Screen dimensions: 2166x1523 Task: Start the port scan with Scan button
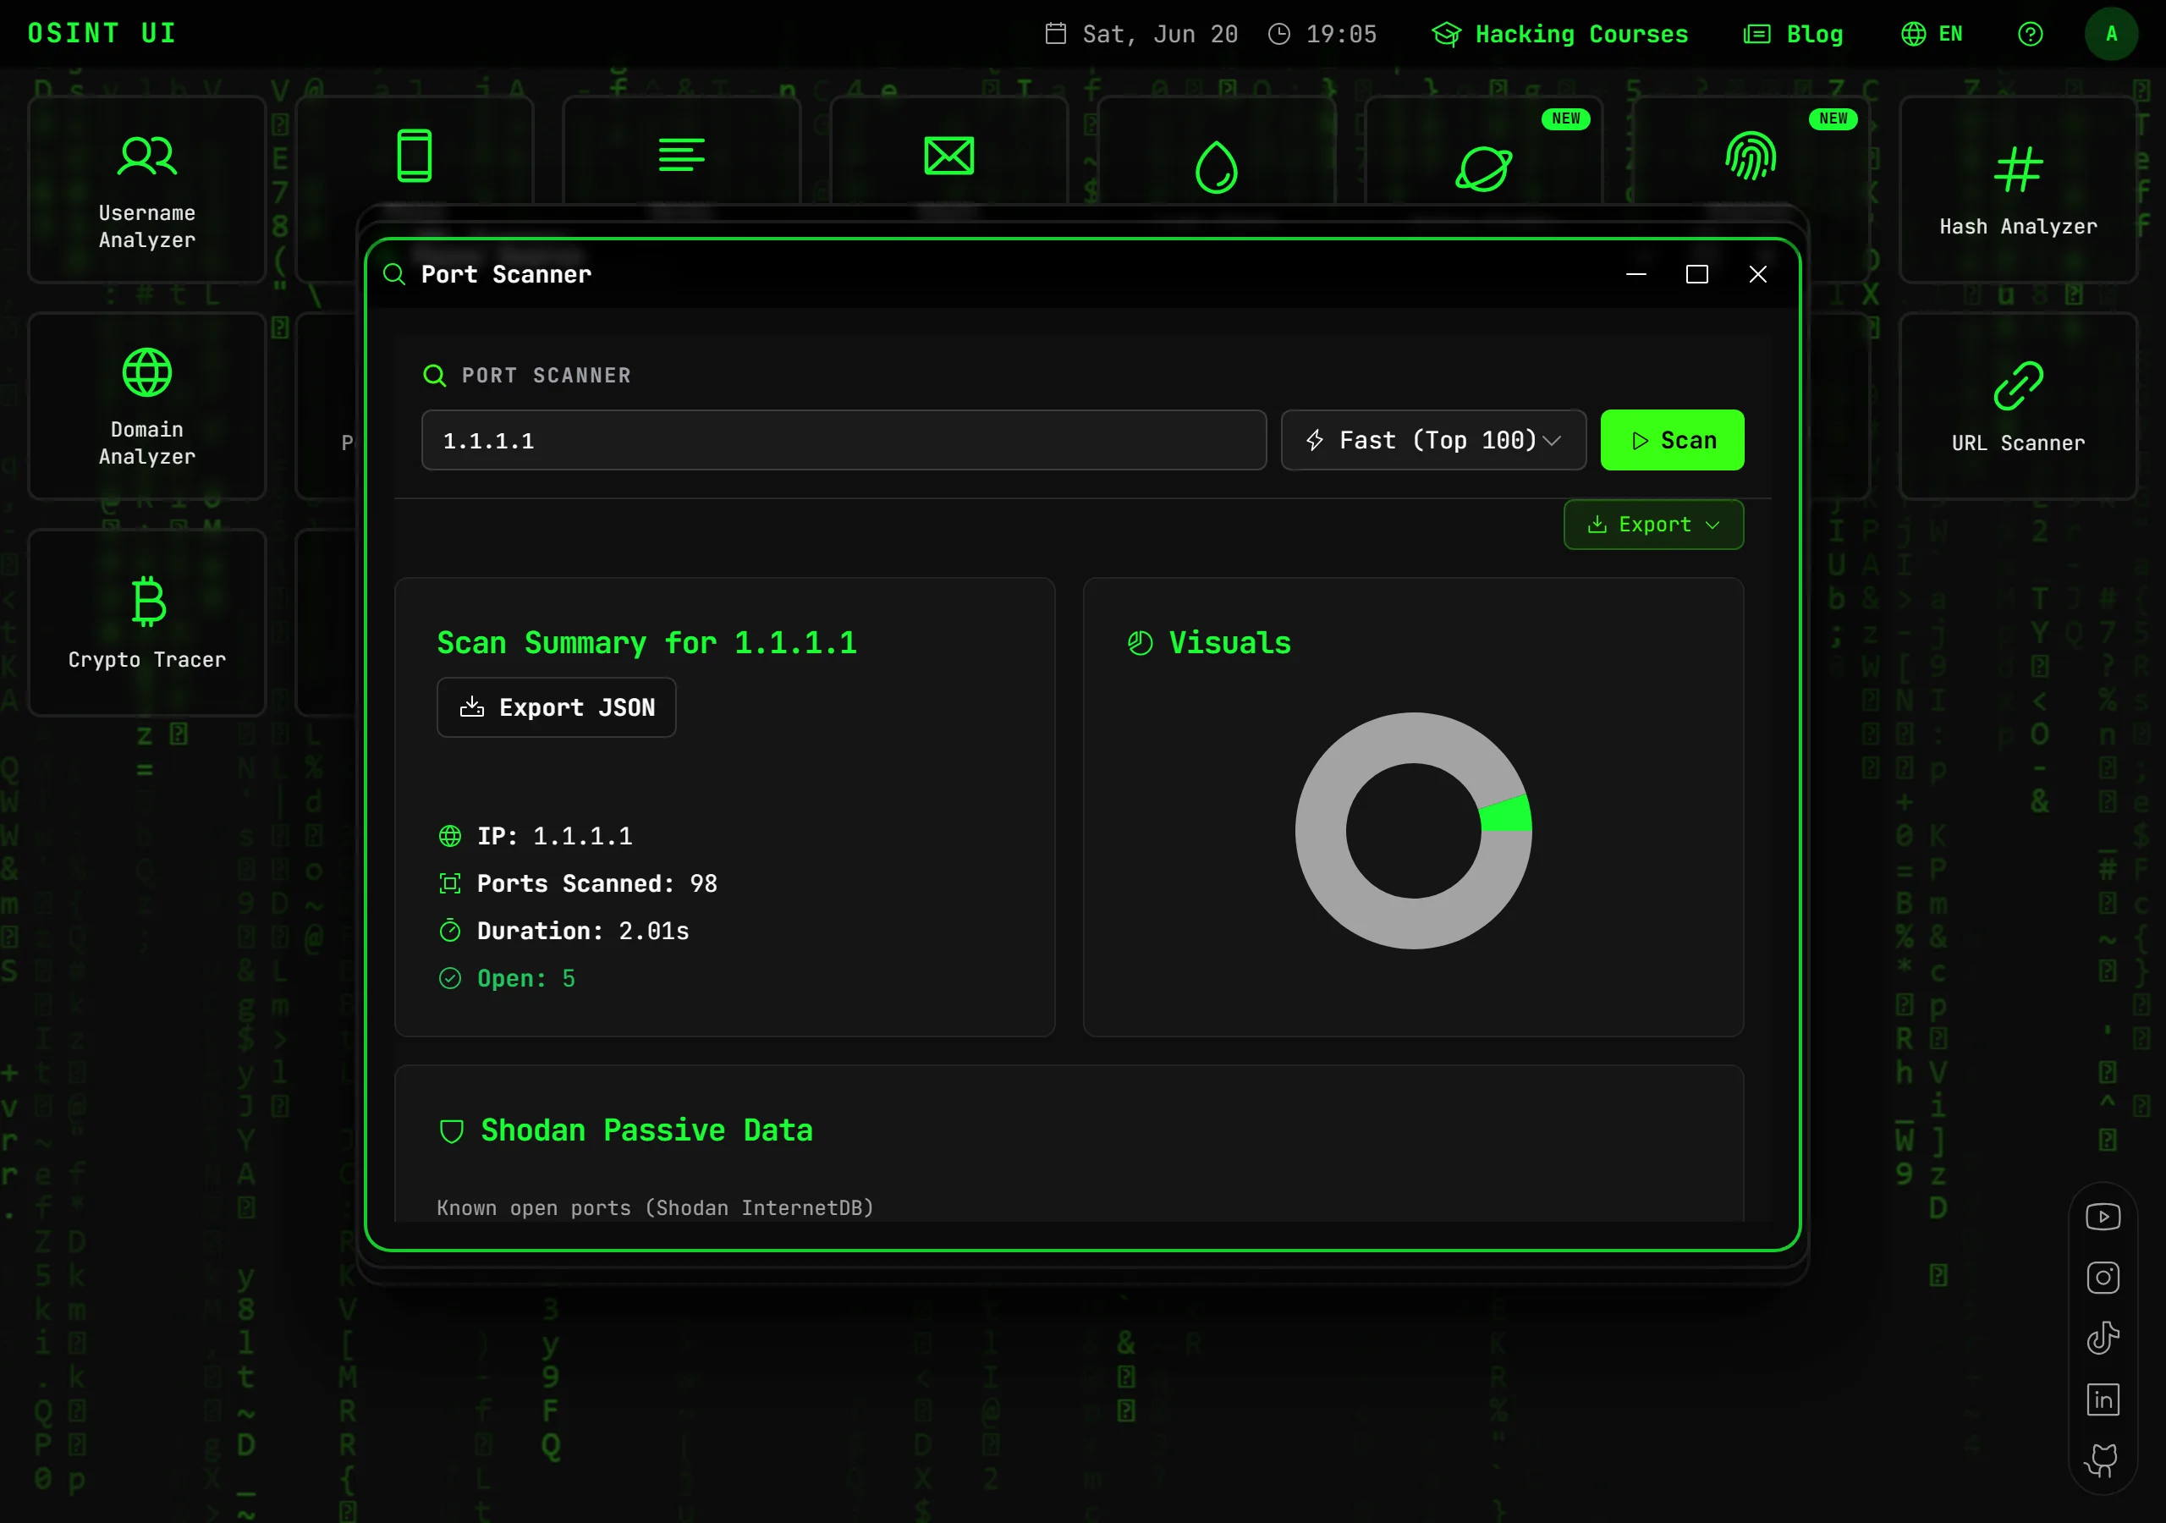tap(1672, 440)
